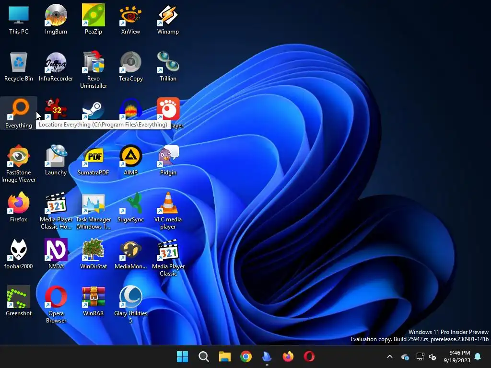Screen dimensions: 491x368
Task: Click the TeraCopy desktop shortcut
Action: [130, 66]
